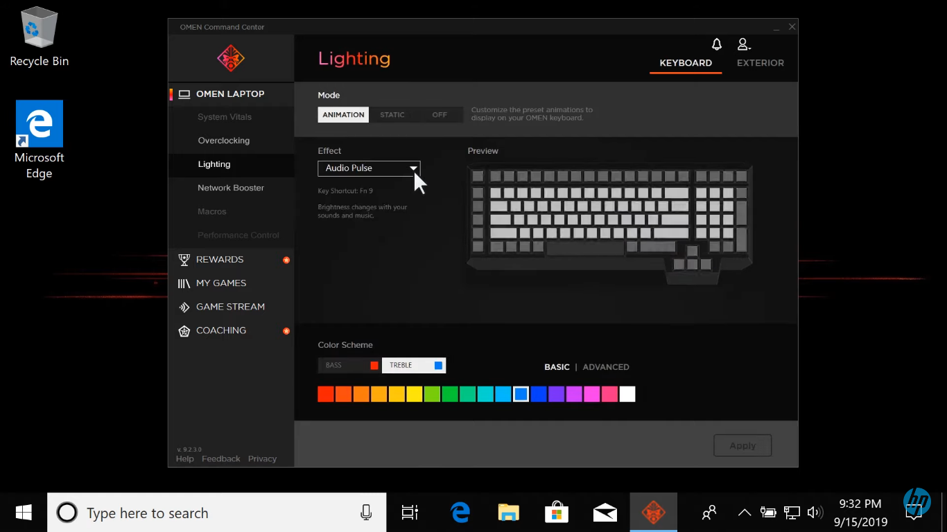Switch color scheme to ADVANCED
The height and width of the screenshot is (532, 947).
606,367
